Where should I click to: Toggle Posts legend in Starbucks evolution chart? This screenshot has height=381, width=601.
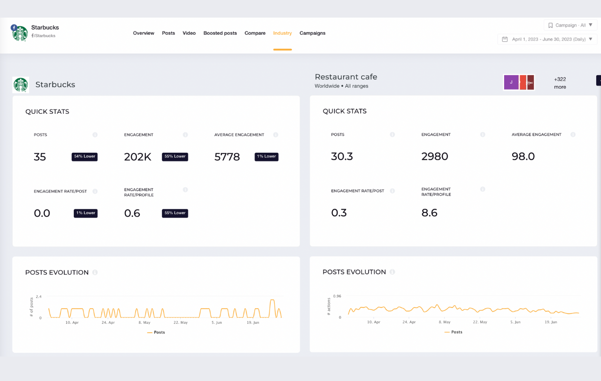[x=156, y=332]
